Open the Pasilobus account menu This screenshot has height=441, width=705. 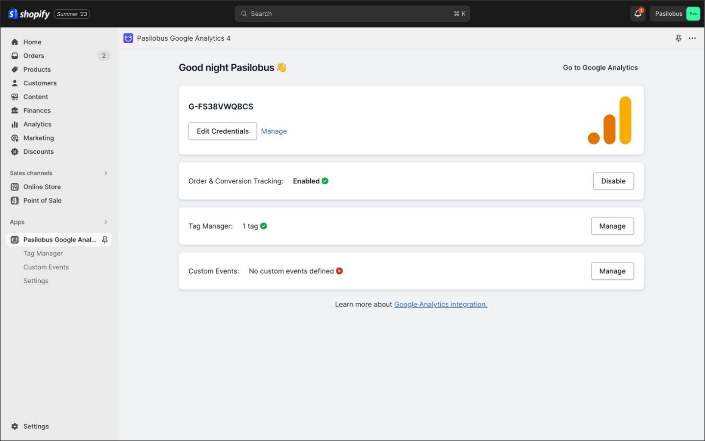[677, 14]
